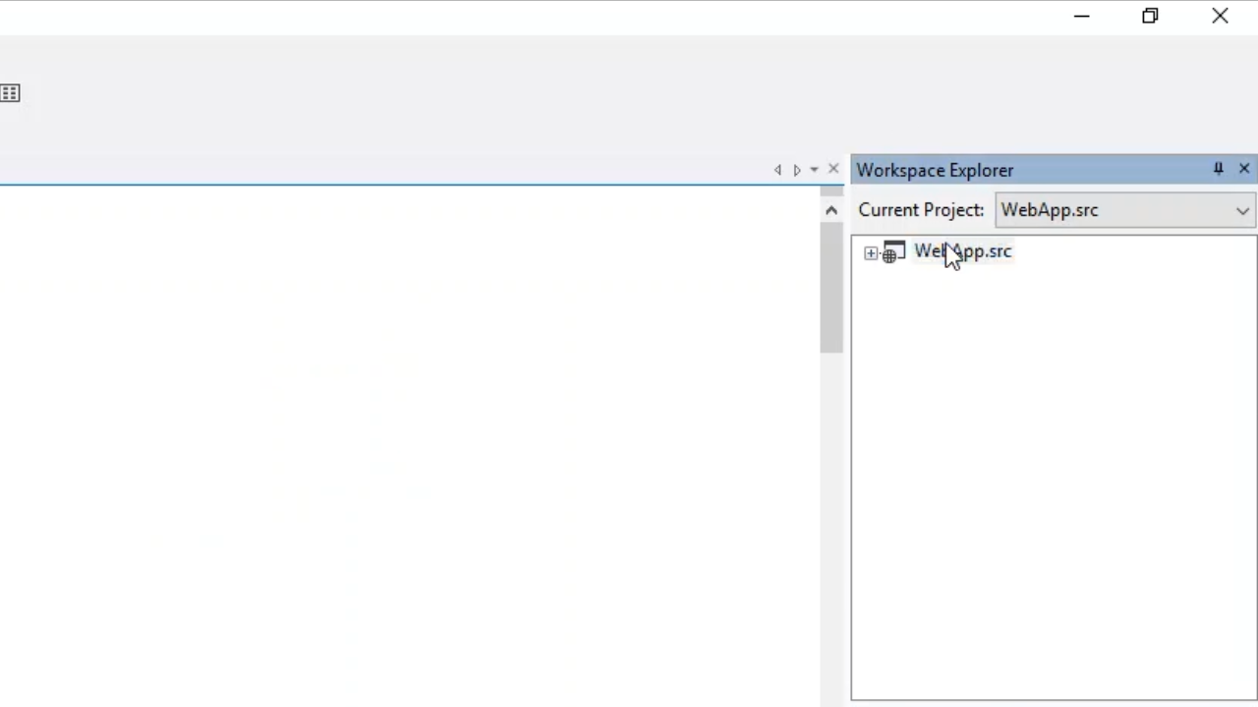Screen dimensions: 1258x707
Task: Click empty area in Workspace Explorer tree
Action: [1052, 471]
